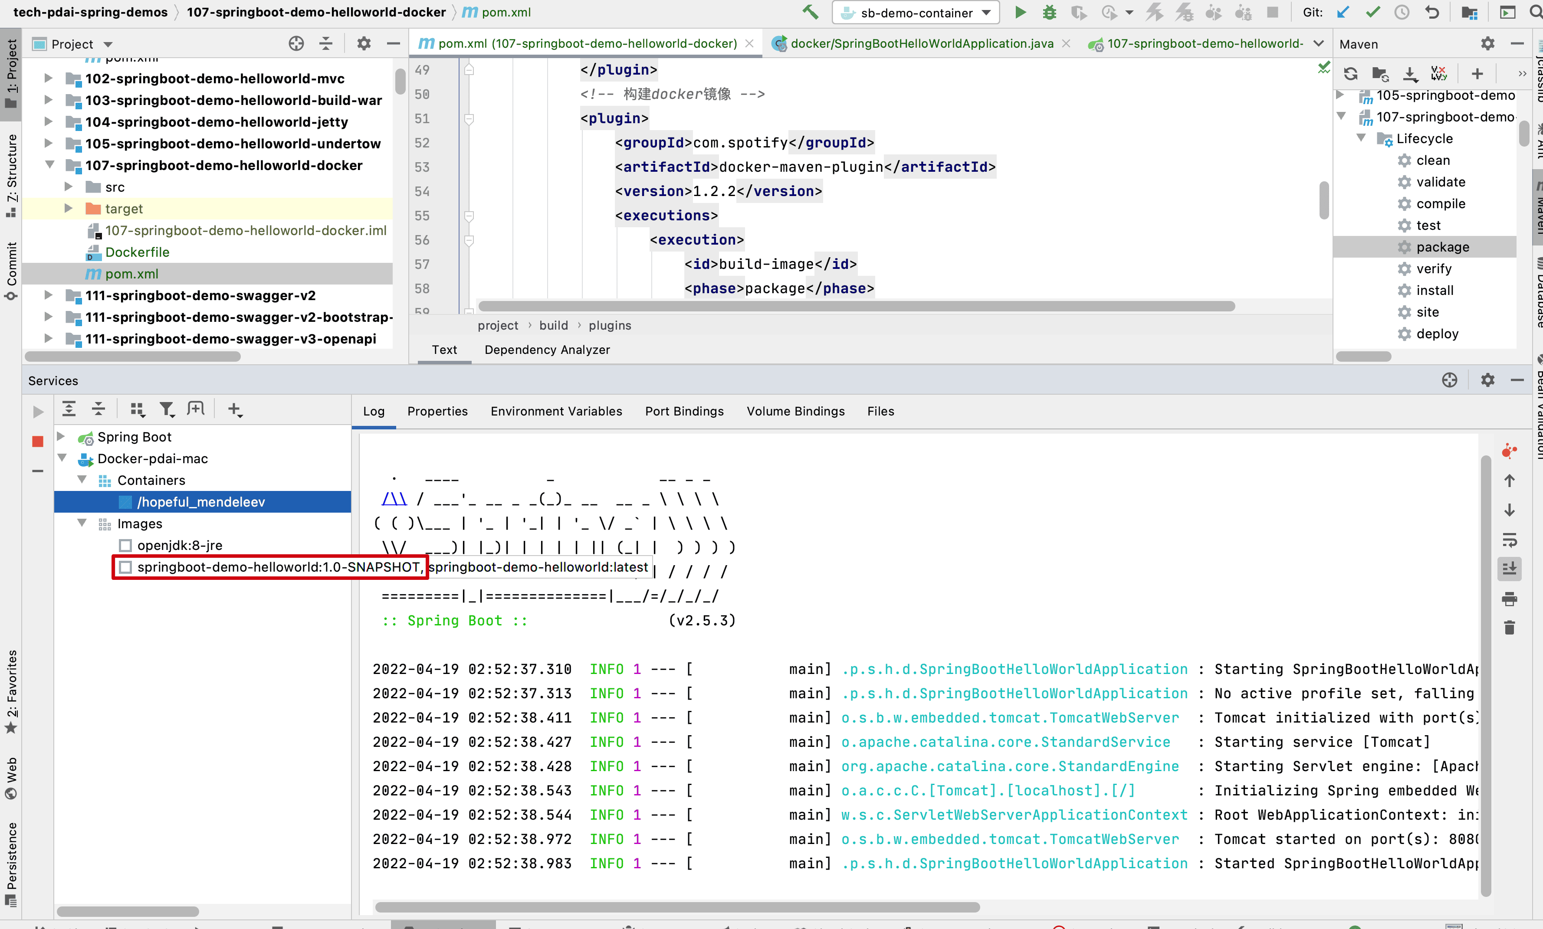Select the package lifecycle phase
Screen dimensions: 1543x929
(x=1441, y=246)
